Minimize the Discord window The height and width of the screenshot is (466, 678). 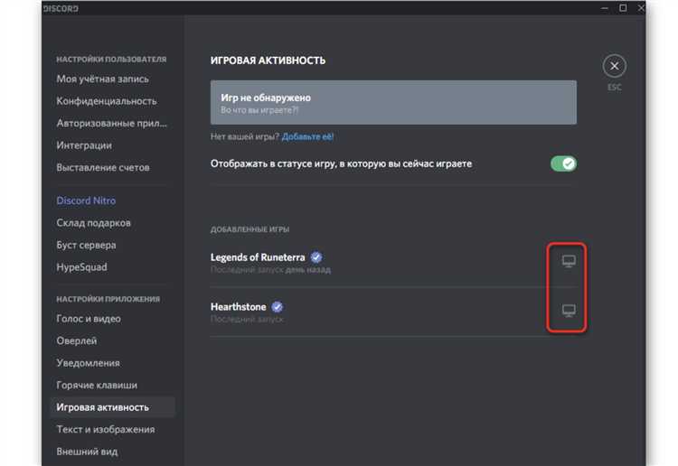tap(605, 8)
